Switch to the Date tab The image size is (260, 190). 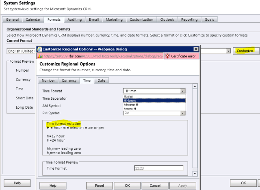pyautogui.click(x=101, y=81)
